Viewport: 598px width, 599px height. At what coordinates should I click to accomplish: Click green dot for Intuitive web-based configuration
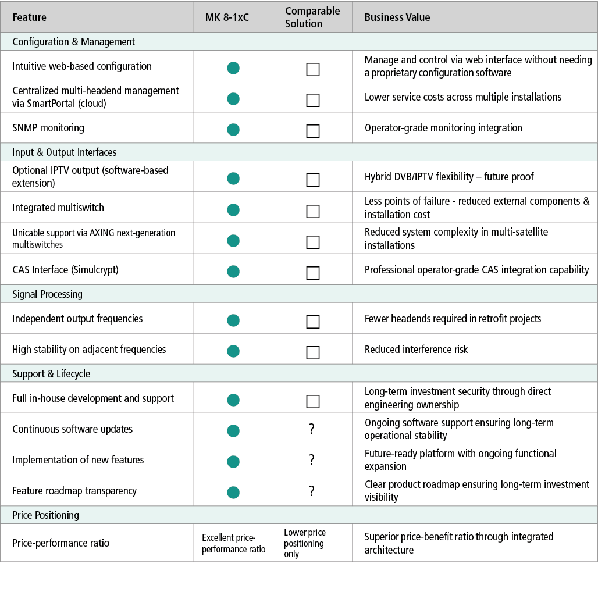(x=233, y=68)
